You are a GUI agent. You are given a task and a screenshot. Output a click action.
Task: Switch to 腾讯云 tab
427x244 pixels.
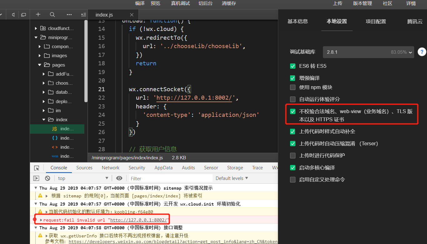click(x=415, y=21)
